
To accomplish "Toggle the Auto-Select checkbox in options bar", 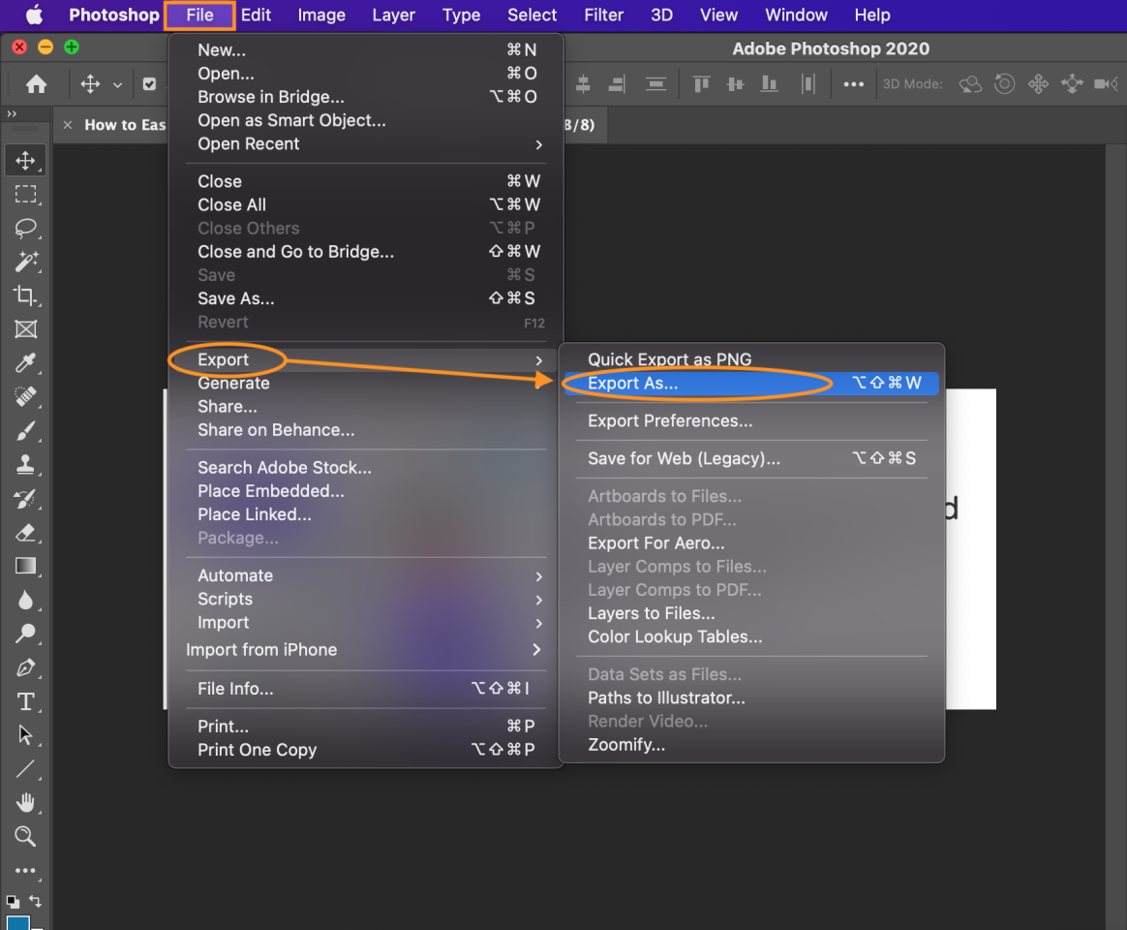I will click(149, 84).
